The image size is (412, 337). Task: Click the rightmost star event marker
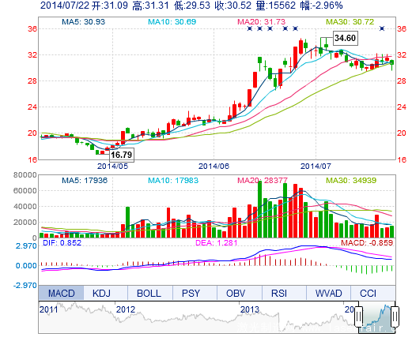click(x=382, y=28)
